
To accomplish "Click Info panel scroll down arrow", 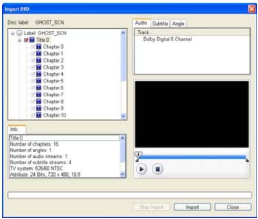I will [x=122, y=174].
